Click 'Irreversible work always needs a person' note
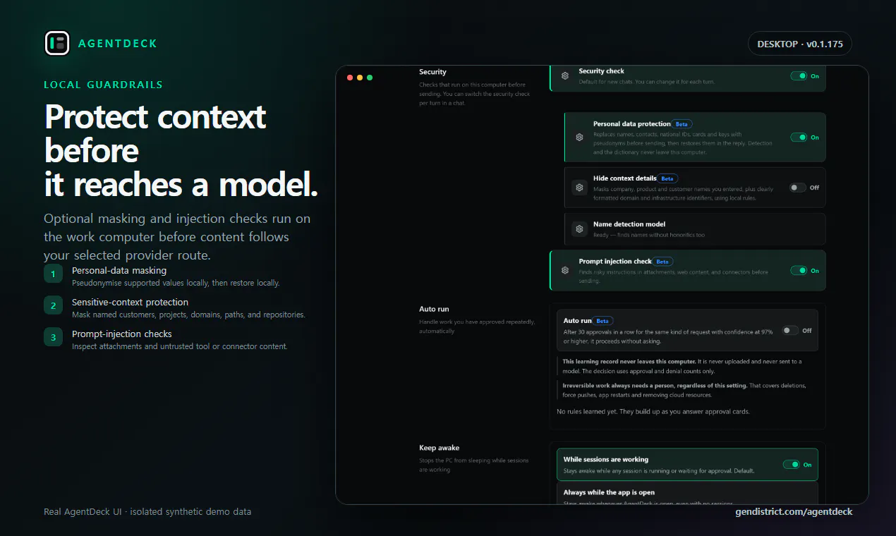 point(684,390)
